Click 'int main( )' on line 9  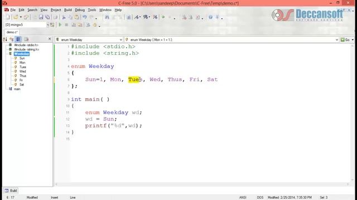[90, 99]
